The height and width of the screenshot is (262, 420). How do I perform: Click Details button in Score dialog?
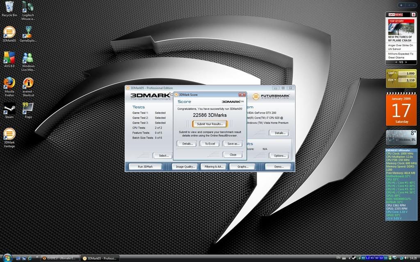pyautogui.click(x=187, y=144)
